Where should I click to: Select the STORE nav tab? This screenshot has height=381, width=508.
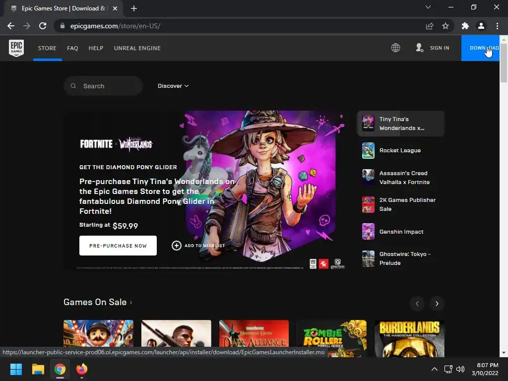[47, 48]
